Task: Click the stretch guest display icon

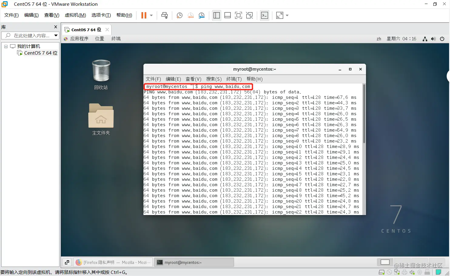Action: point(280,15)
